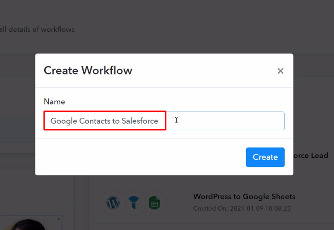This screenshot has width=334, height=230.
Task: Click 'all details of workflows' background text
Action: pyautogui.click(x=37, y=29)
